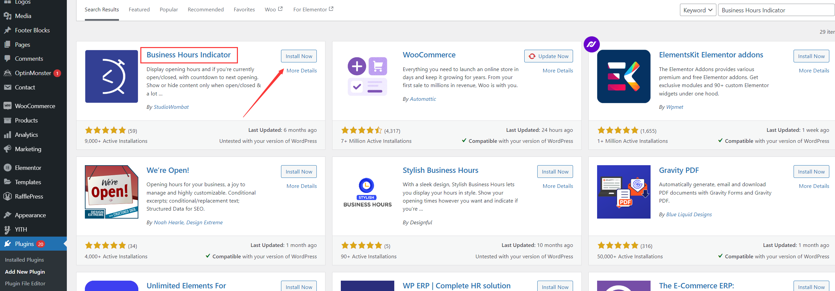The height and width of the screenshot is (291, 835).
Task: Click the Analytics bar chart icon
Action: (8, 135)
